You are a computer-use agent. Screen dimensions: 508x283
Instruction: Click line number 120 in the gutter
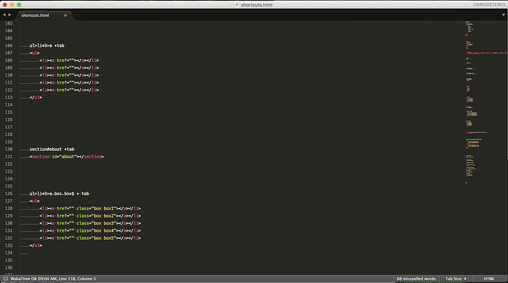point(9,149)
